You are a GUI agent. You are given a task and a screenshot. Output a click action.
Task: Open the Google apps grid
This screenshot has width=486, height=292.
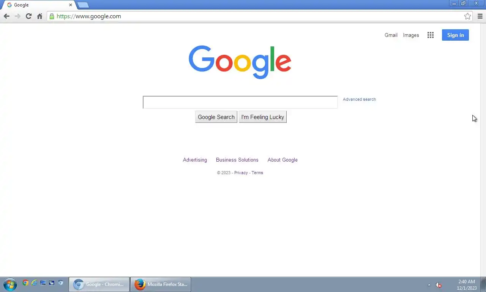pos(430,35)
